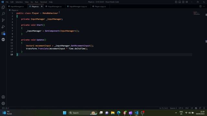This screenshot has width=207, height=116.
Task: Click the Update method name on line 10
Action: coord(40,40)
